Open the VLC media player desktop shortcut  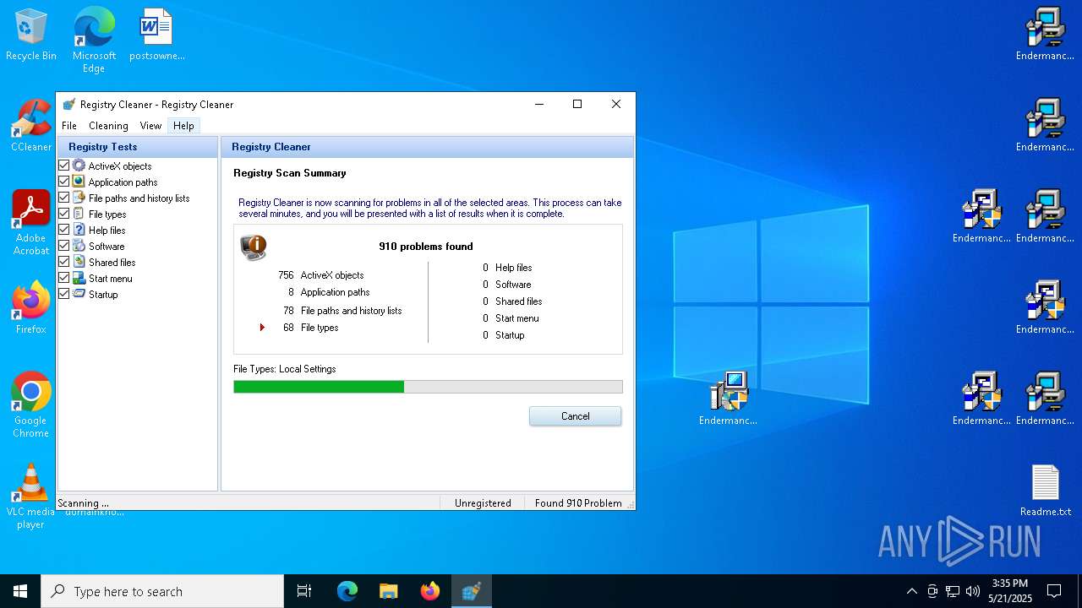click(x=31, y=497)
